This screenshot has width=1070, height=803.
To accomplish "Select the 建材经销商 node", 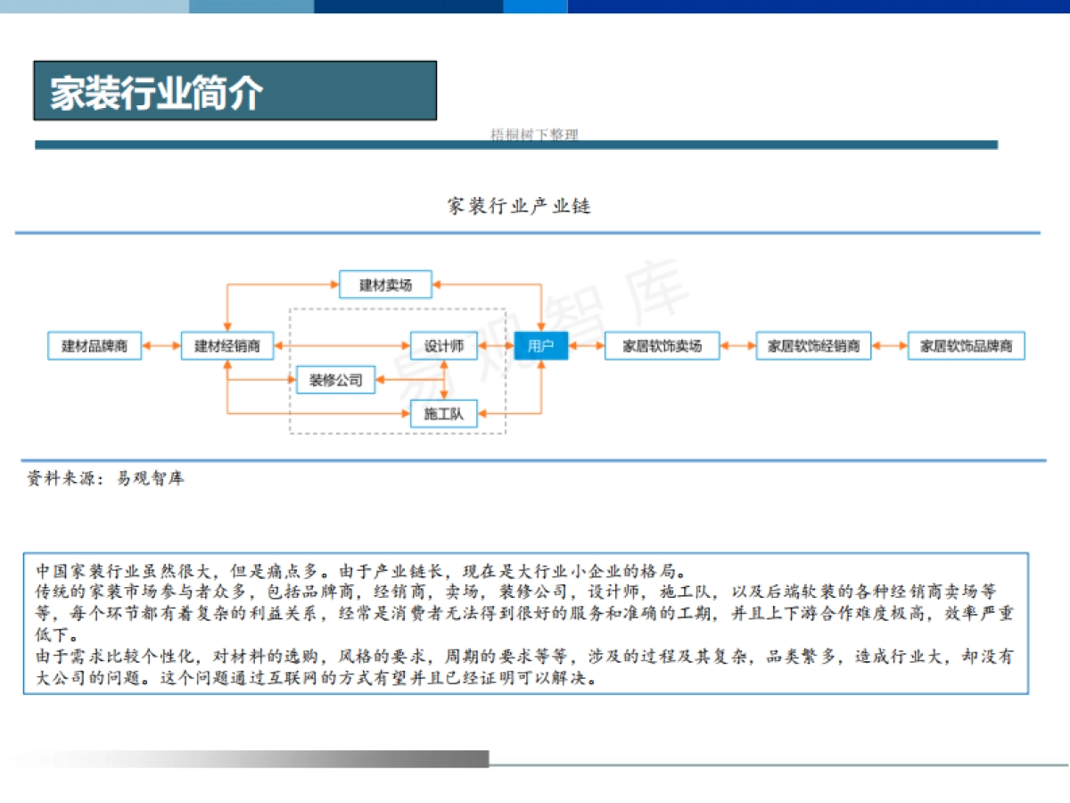I will pos(225,345).
